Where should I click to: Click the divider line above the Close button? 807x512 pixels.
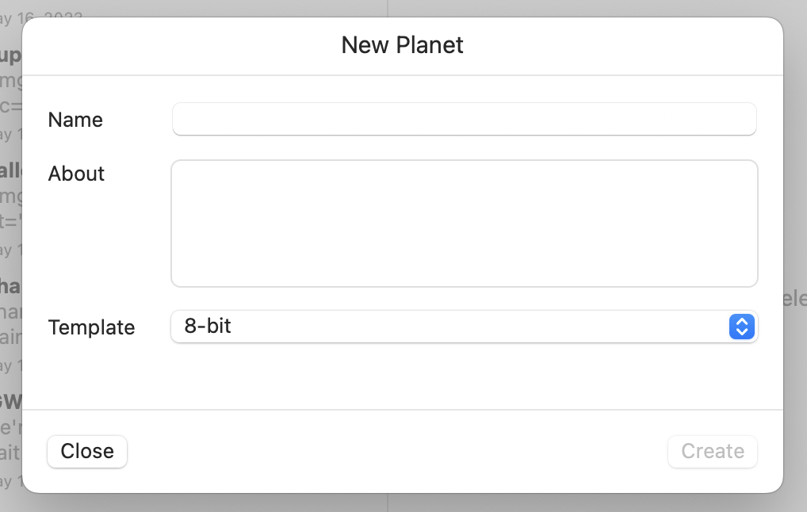[x=402, y=410]
